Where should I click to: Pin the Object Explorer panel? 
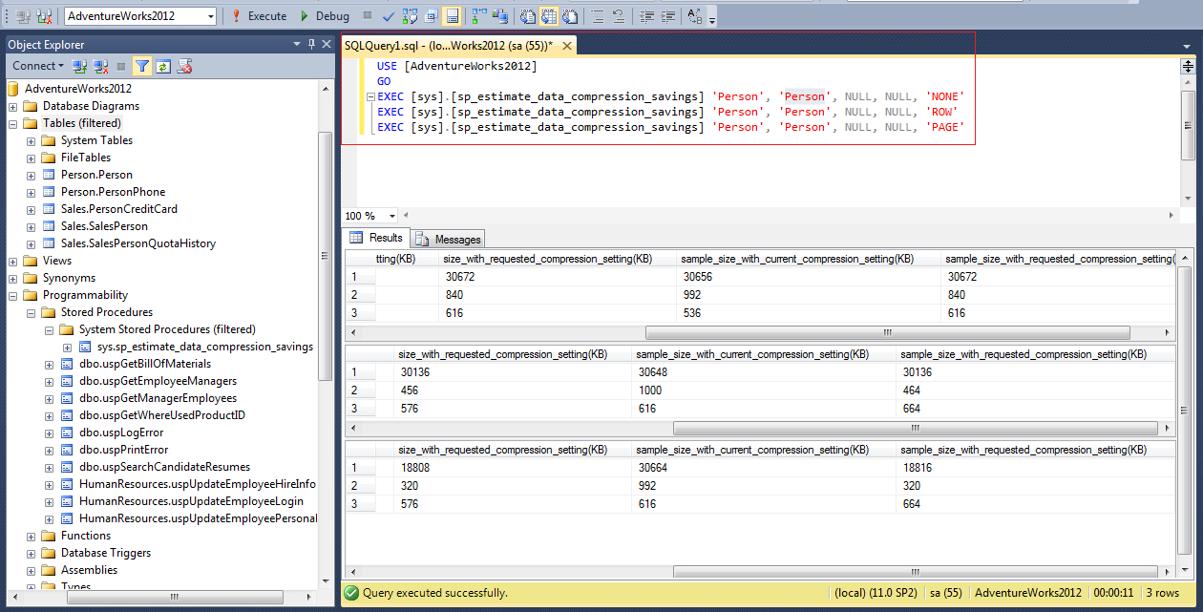click(x=311, y=44)
